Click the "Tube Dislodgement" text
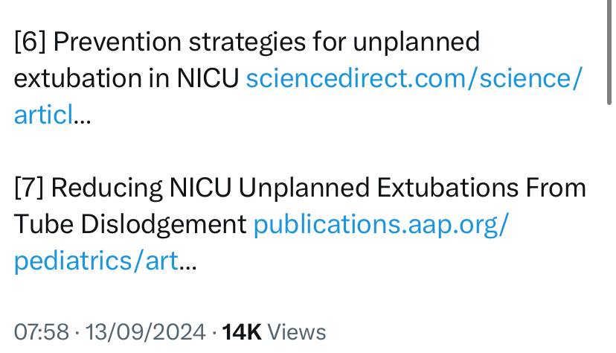 click(130, 224)
